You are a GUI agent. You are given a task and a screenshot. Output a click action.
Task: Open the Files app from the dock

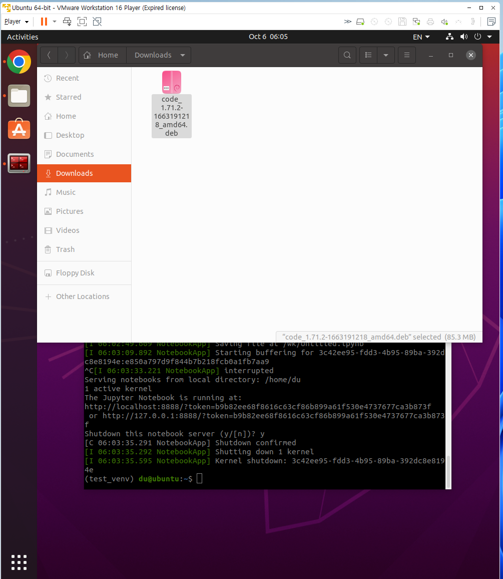(19, 96)
